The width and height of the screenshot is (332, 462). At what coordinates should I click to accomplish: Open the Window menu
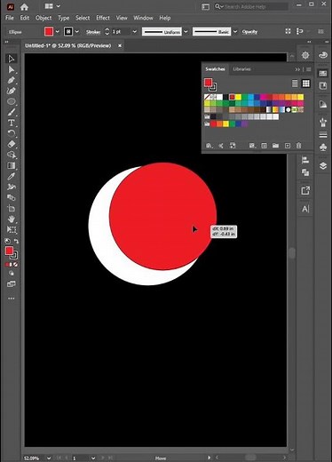coord(143,18)
